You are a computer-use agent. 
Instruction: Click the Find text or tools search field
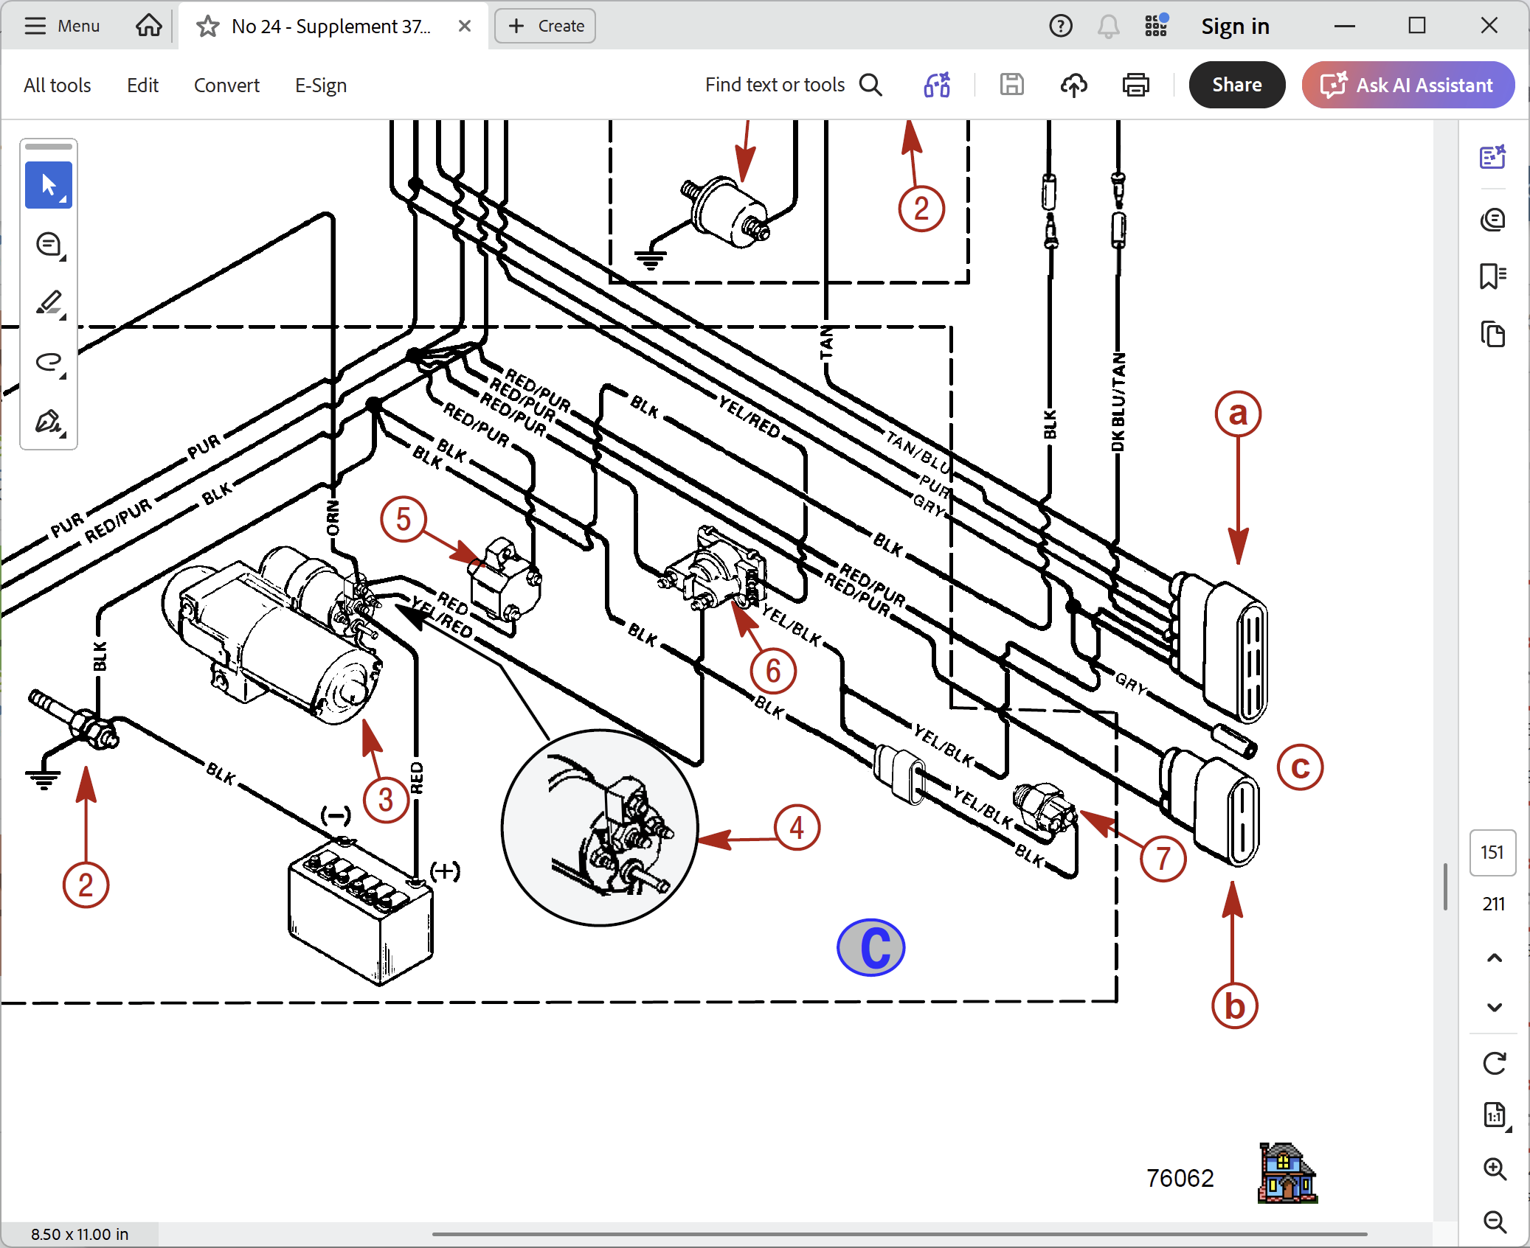coord(775,85)
